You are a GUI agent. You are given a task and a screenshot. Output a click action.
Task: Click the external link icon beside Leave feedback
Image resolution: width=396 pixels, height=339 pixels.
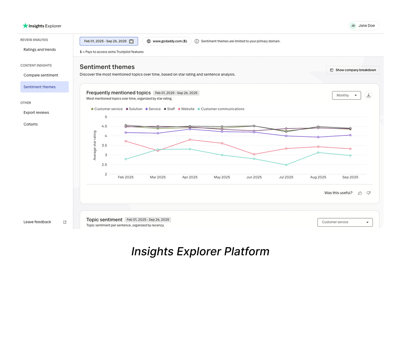click(65, 222)
